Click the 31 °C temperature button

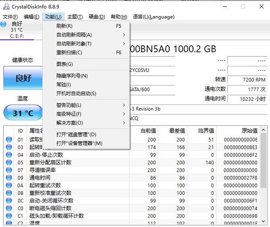[23, 113]
